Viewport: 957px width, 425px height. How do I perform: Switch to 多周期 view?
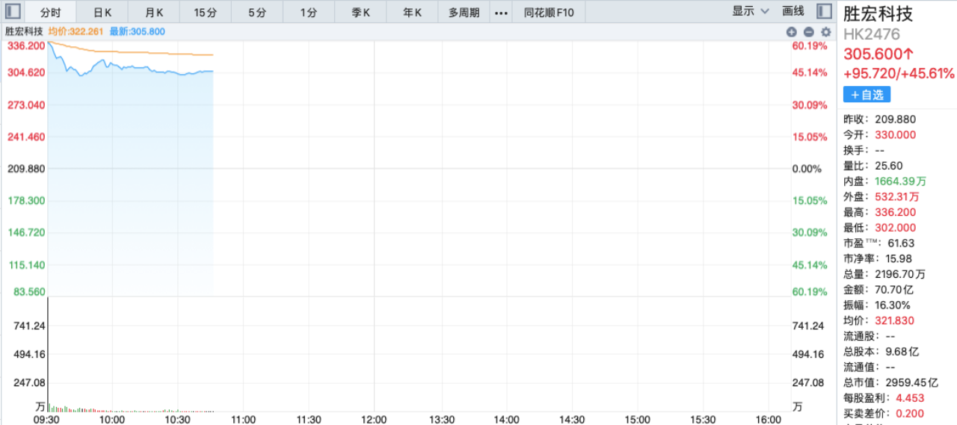tap(464, 12)
